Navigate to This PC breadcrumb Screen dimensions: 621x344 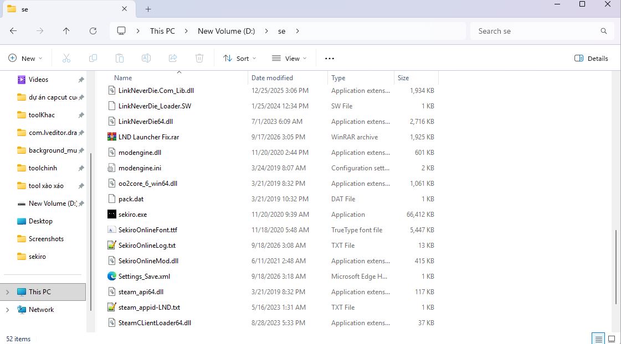click(162, 31)
